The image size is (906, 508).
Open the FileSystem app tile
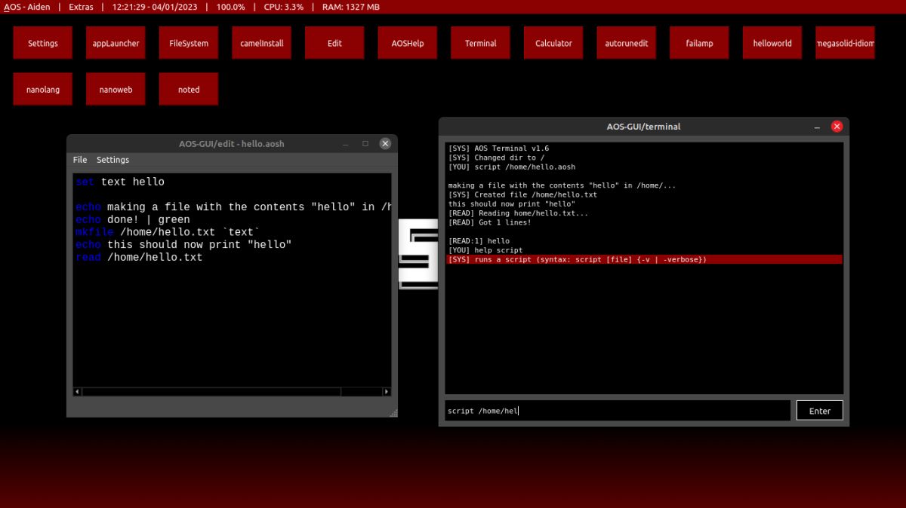pos(189,43)
